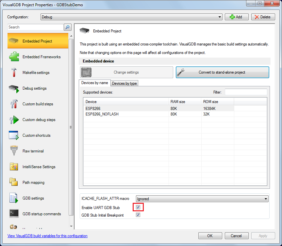Open GDB startup commands page
282x246 pixels.
[38, 214]
